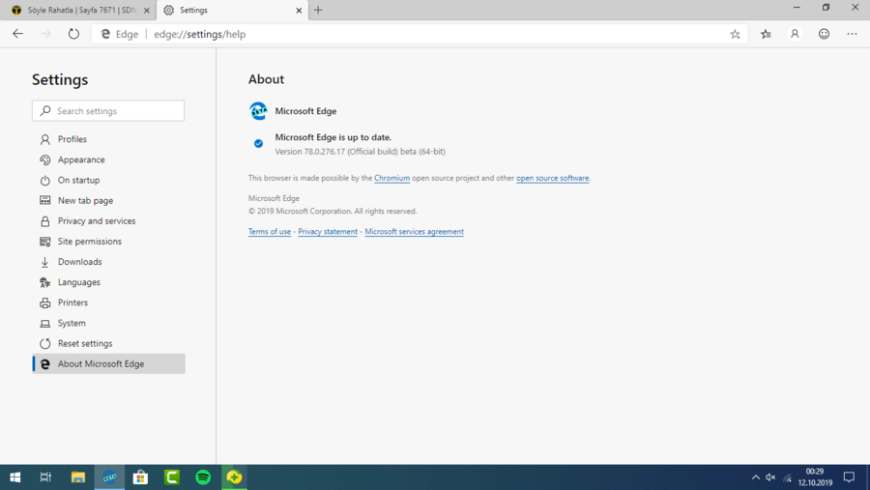The height and width of the screenshot is (490, 870).
Task: Click the muted volume tray icon
Action: [770, 477]
